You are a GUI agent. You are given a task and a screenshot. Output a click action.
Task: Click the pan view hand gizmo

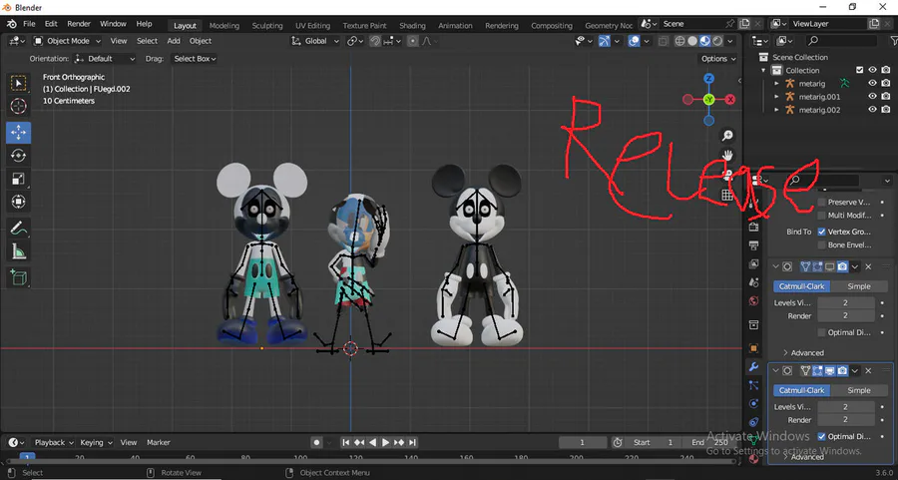click(726, 156)
